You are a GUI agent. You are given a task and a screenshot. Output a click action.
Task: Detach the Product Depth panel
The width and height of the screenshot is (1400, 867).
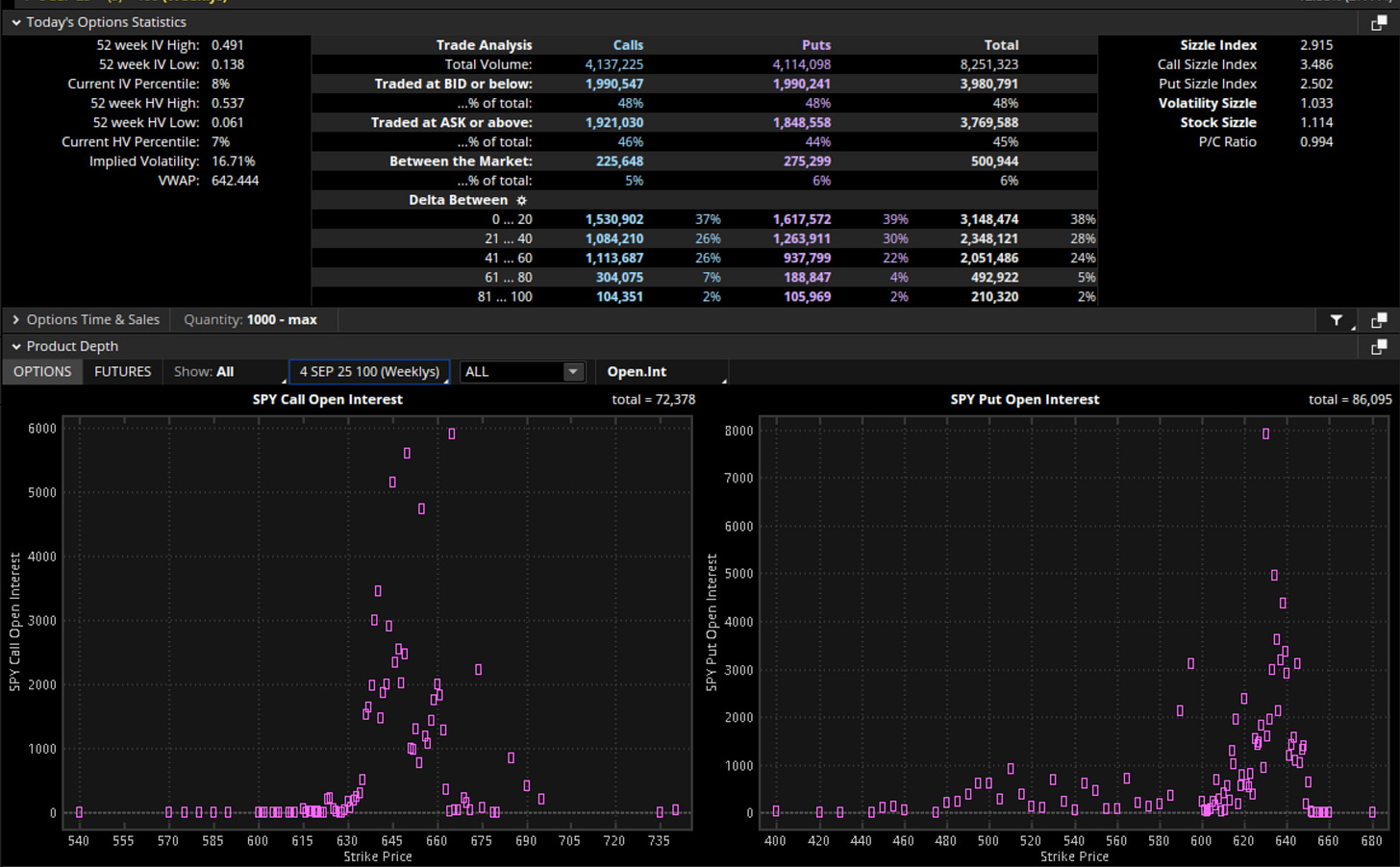(x=1379, y=346)
